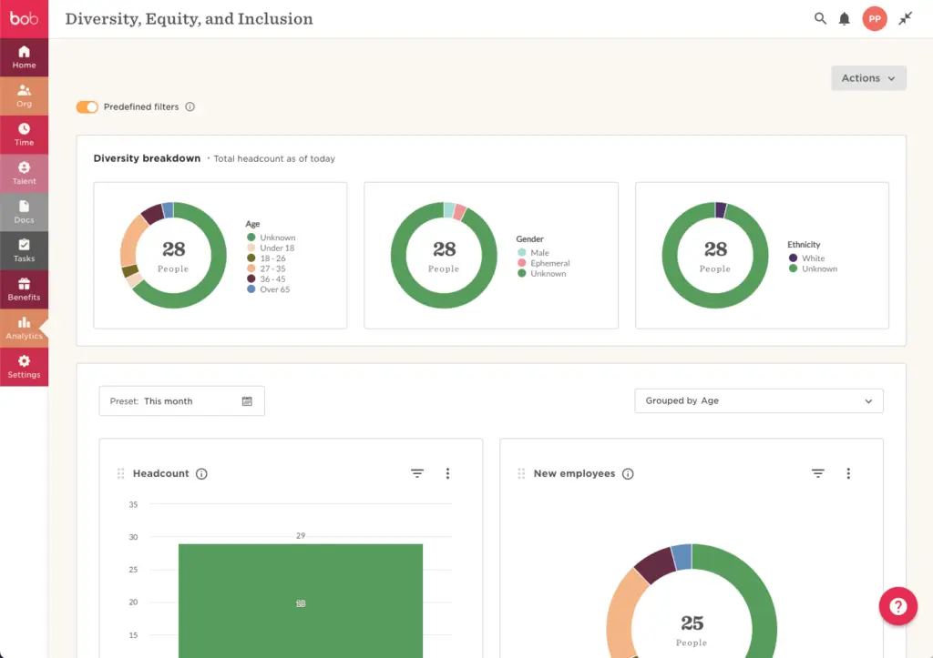Open the Benefits section
Image resolution: width=933 pixels, height=658 pixels.
(x=24, y=289)
